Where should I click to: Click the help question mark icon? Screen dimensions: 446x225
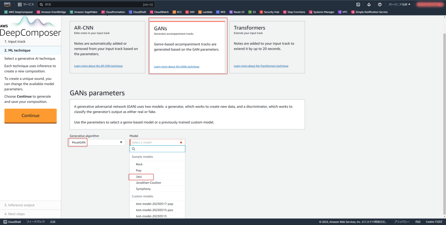coord(380,4)
